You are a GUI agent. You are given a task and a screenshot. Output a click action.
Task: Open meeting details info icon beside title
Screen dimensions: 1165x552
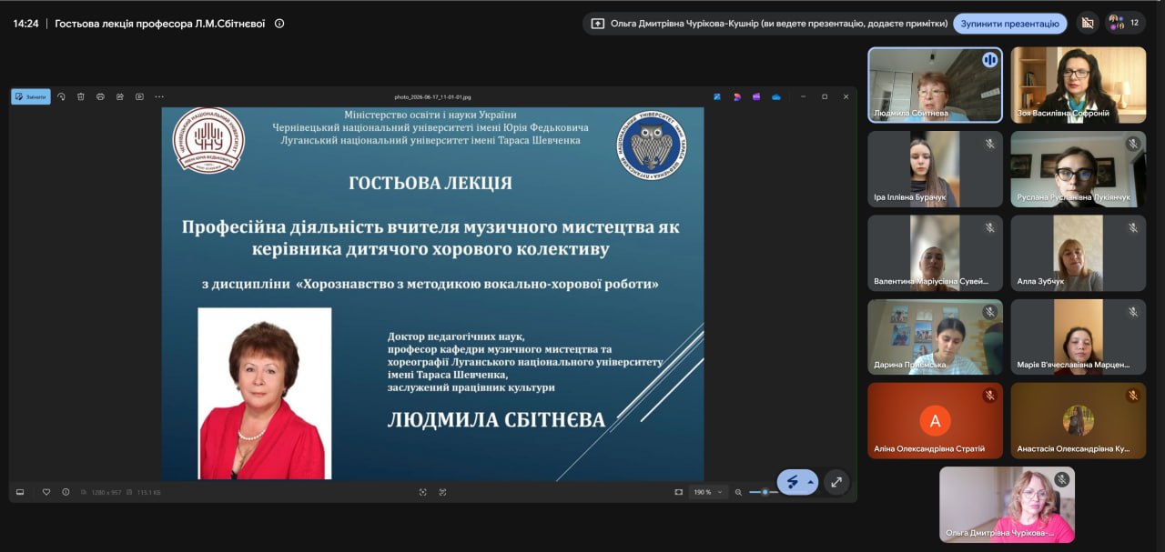click(x=279, y=24)
